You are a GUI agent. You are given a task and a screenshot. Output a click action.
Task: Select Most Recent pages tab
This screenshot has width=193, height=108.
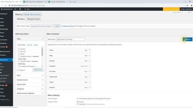21,45
